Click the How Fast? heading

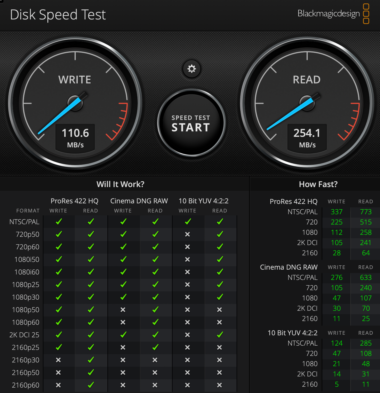[318, 184]
